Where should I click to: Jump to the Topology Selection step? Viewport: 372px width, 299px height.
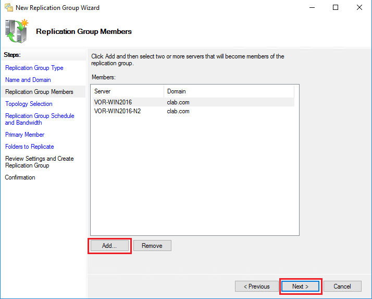click(x=29, y=104)
